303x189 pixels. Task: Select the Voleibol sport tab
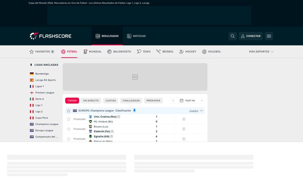tap(211, 52)
